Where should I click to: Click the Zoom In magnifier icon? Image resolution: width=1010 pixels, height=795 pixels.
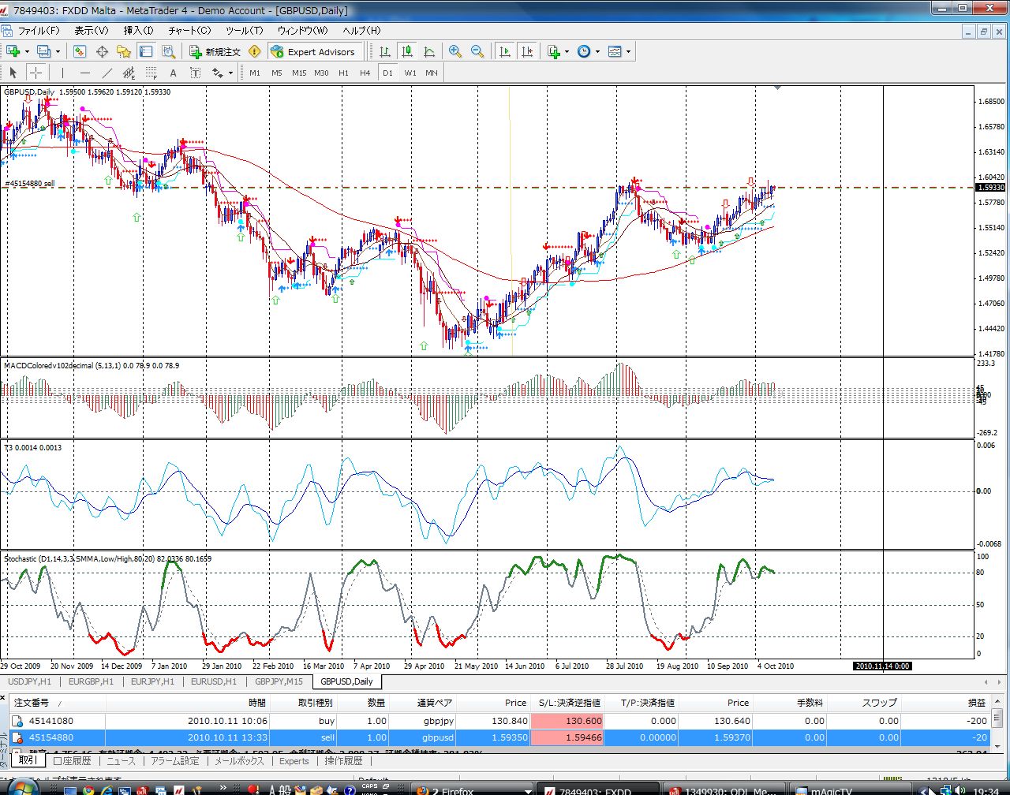455,51
